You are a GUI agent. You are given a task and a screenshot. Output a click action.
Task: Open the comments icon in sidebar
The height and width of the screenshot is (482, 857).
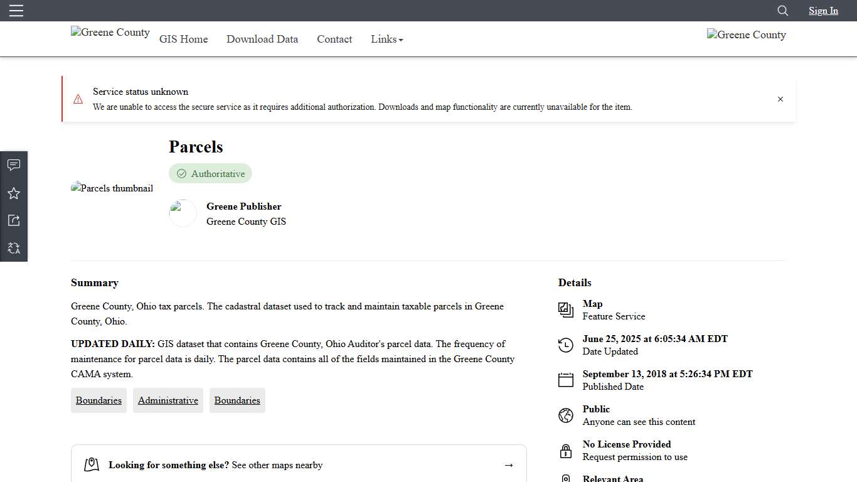coord(14,165)
